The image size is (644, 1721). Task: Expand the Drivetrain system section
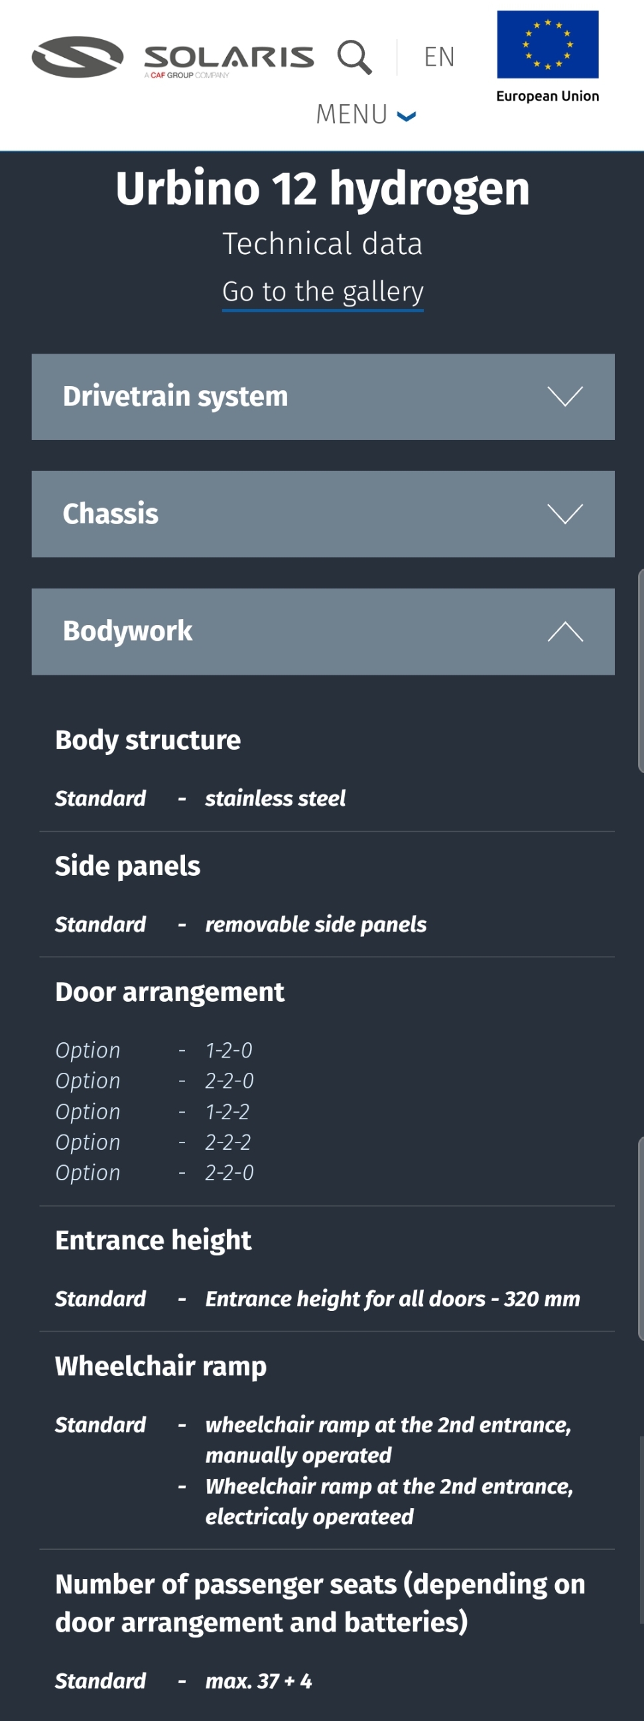[x=323, y=396]
